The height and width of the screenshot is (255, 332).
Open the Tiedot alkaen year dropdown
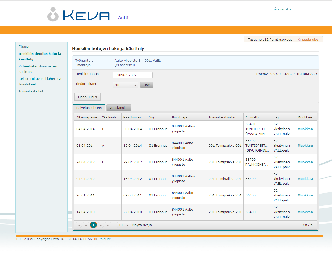pos(125,85)
